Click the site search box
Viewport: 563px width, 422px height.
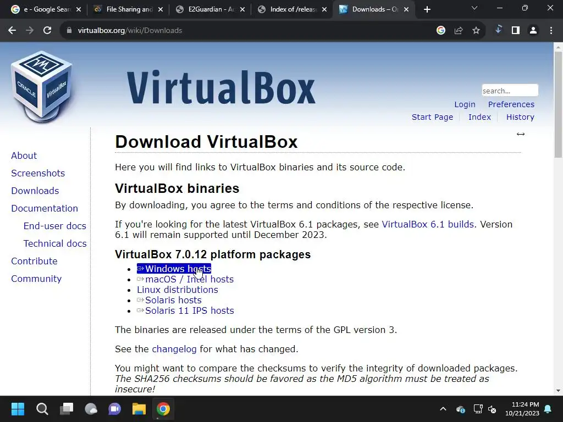(510, 91)
